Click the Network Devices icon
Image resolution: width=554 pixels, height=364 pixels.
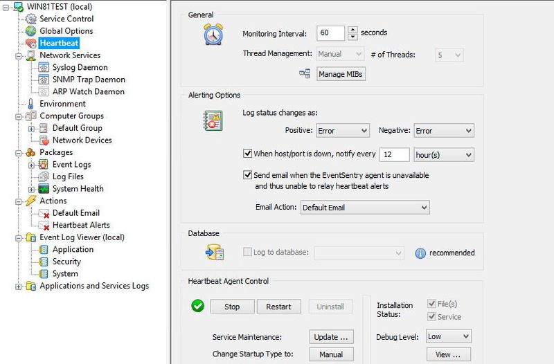pyautogui.click(x=44, y=140)
